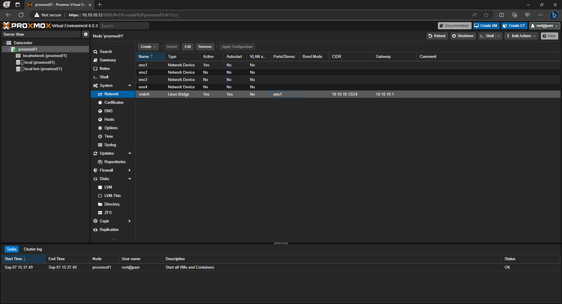The image size is (562, 304).
Task: Switch to the Cluster log tab
Action: pyautogui.click(x=33, y=249)
